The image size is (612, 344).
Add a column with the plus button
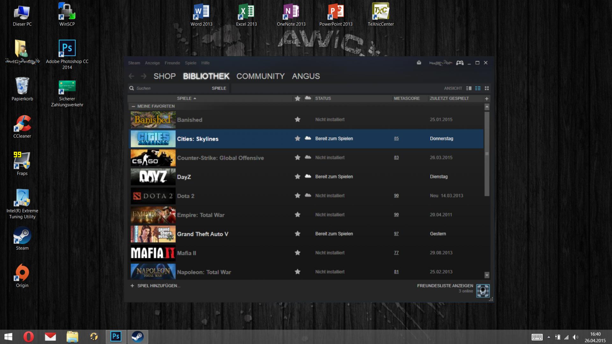pyautogui.click(x=487, y=98)
